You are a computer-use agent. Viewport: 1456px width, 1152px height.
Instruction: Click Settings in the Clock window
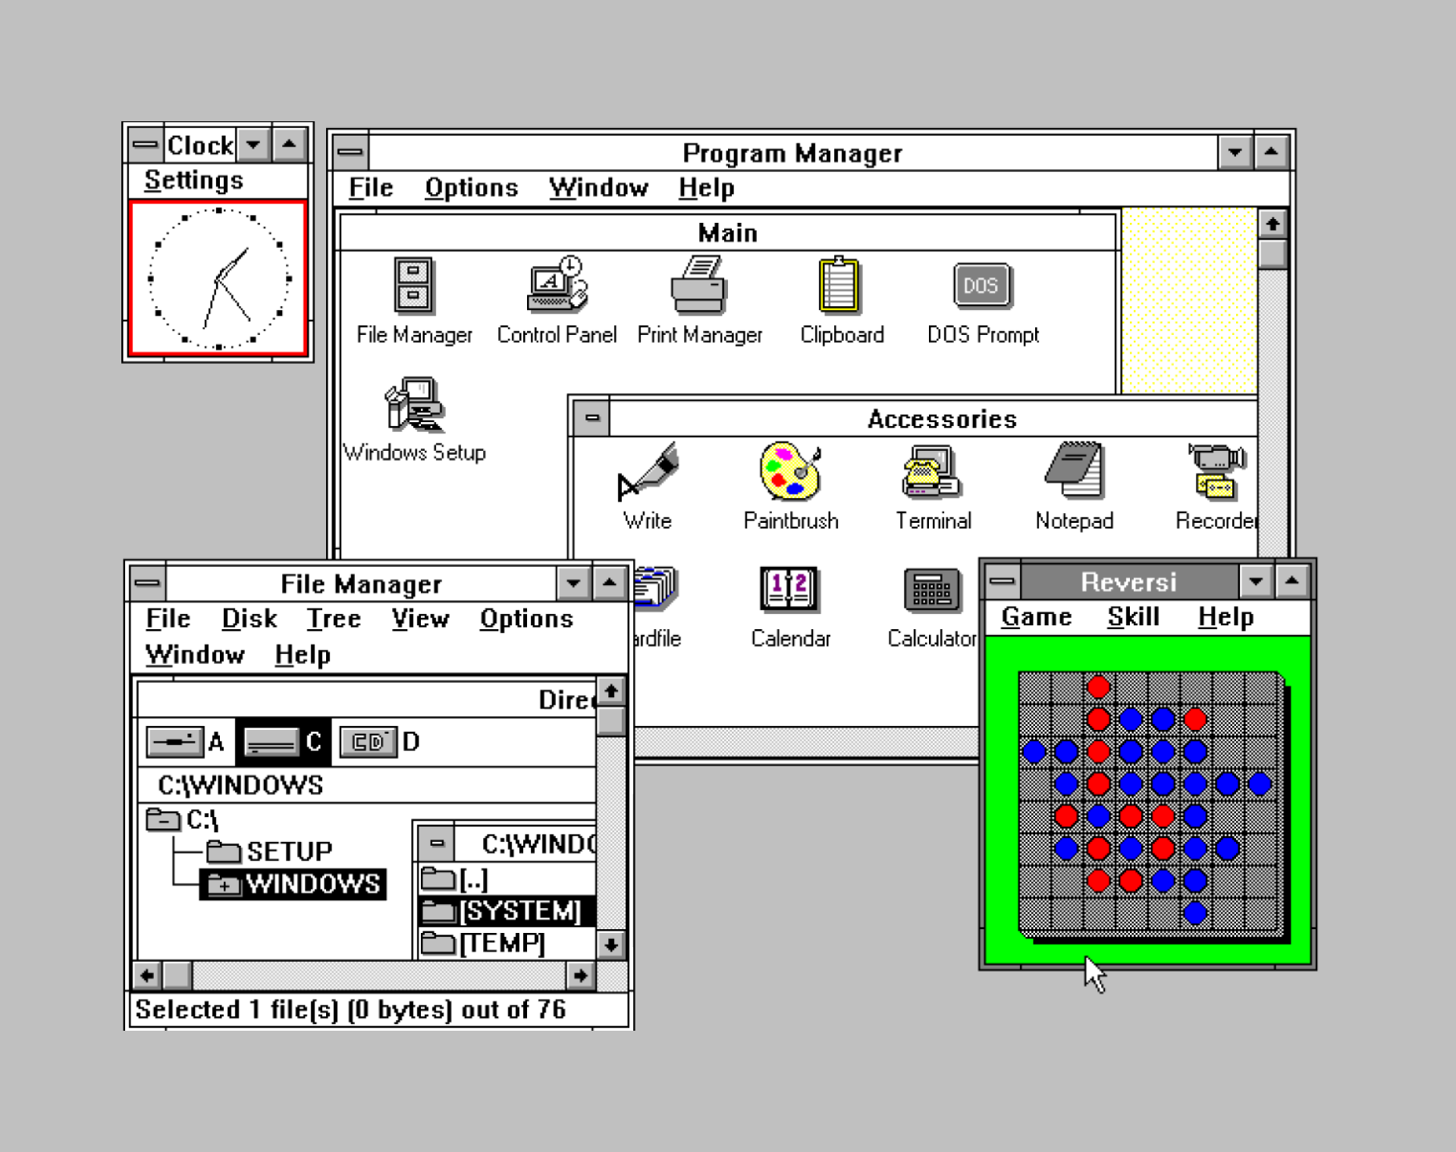coord(194,180)
